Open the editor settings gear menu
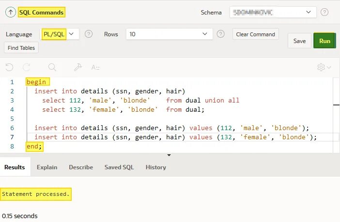340x222 pixels. tap(324, 67)
